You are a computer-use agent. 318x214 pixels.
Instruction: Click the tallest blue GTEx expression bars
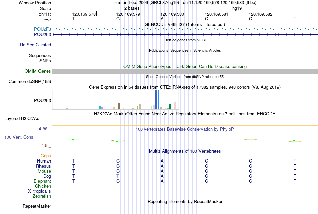[157, 100]
